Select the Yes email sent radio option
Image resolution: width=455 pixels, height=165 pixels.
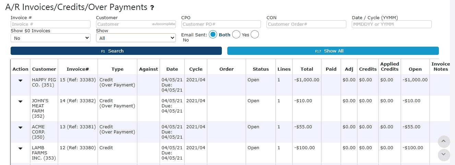tap(236, 35)
